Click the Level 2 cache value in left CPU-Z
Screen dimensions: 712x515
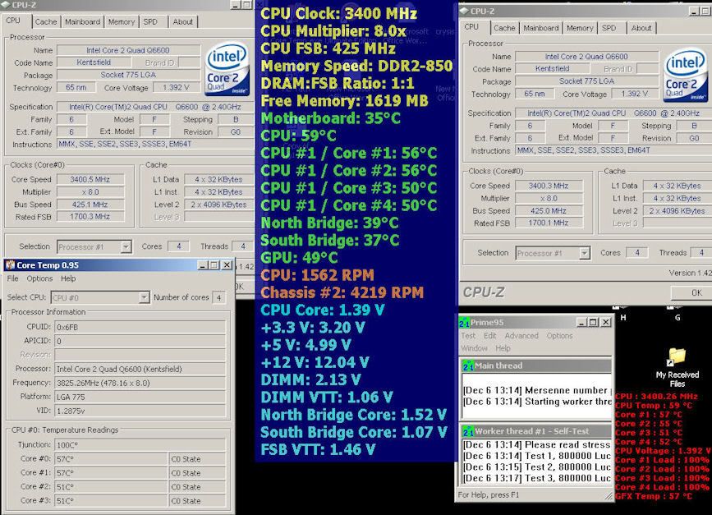[x=218, y=205]
